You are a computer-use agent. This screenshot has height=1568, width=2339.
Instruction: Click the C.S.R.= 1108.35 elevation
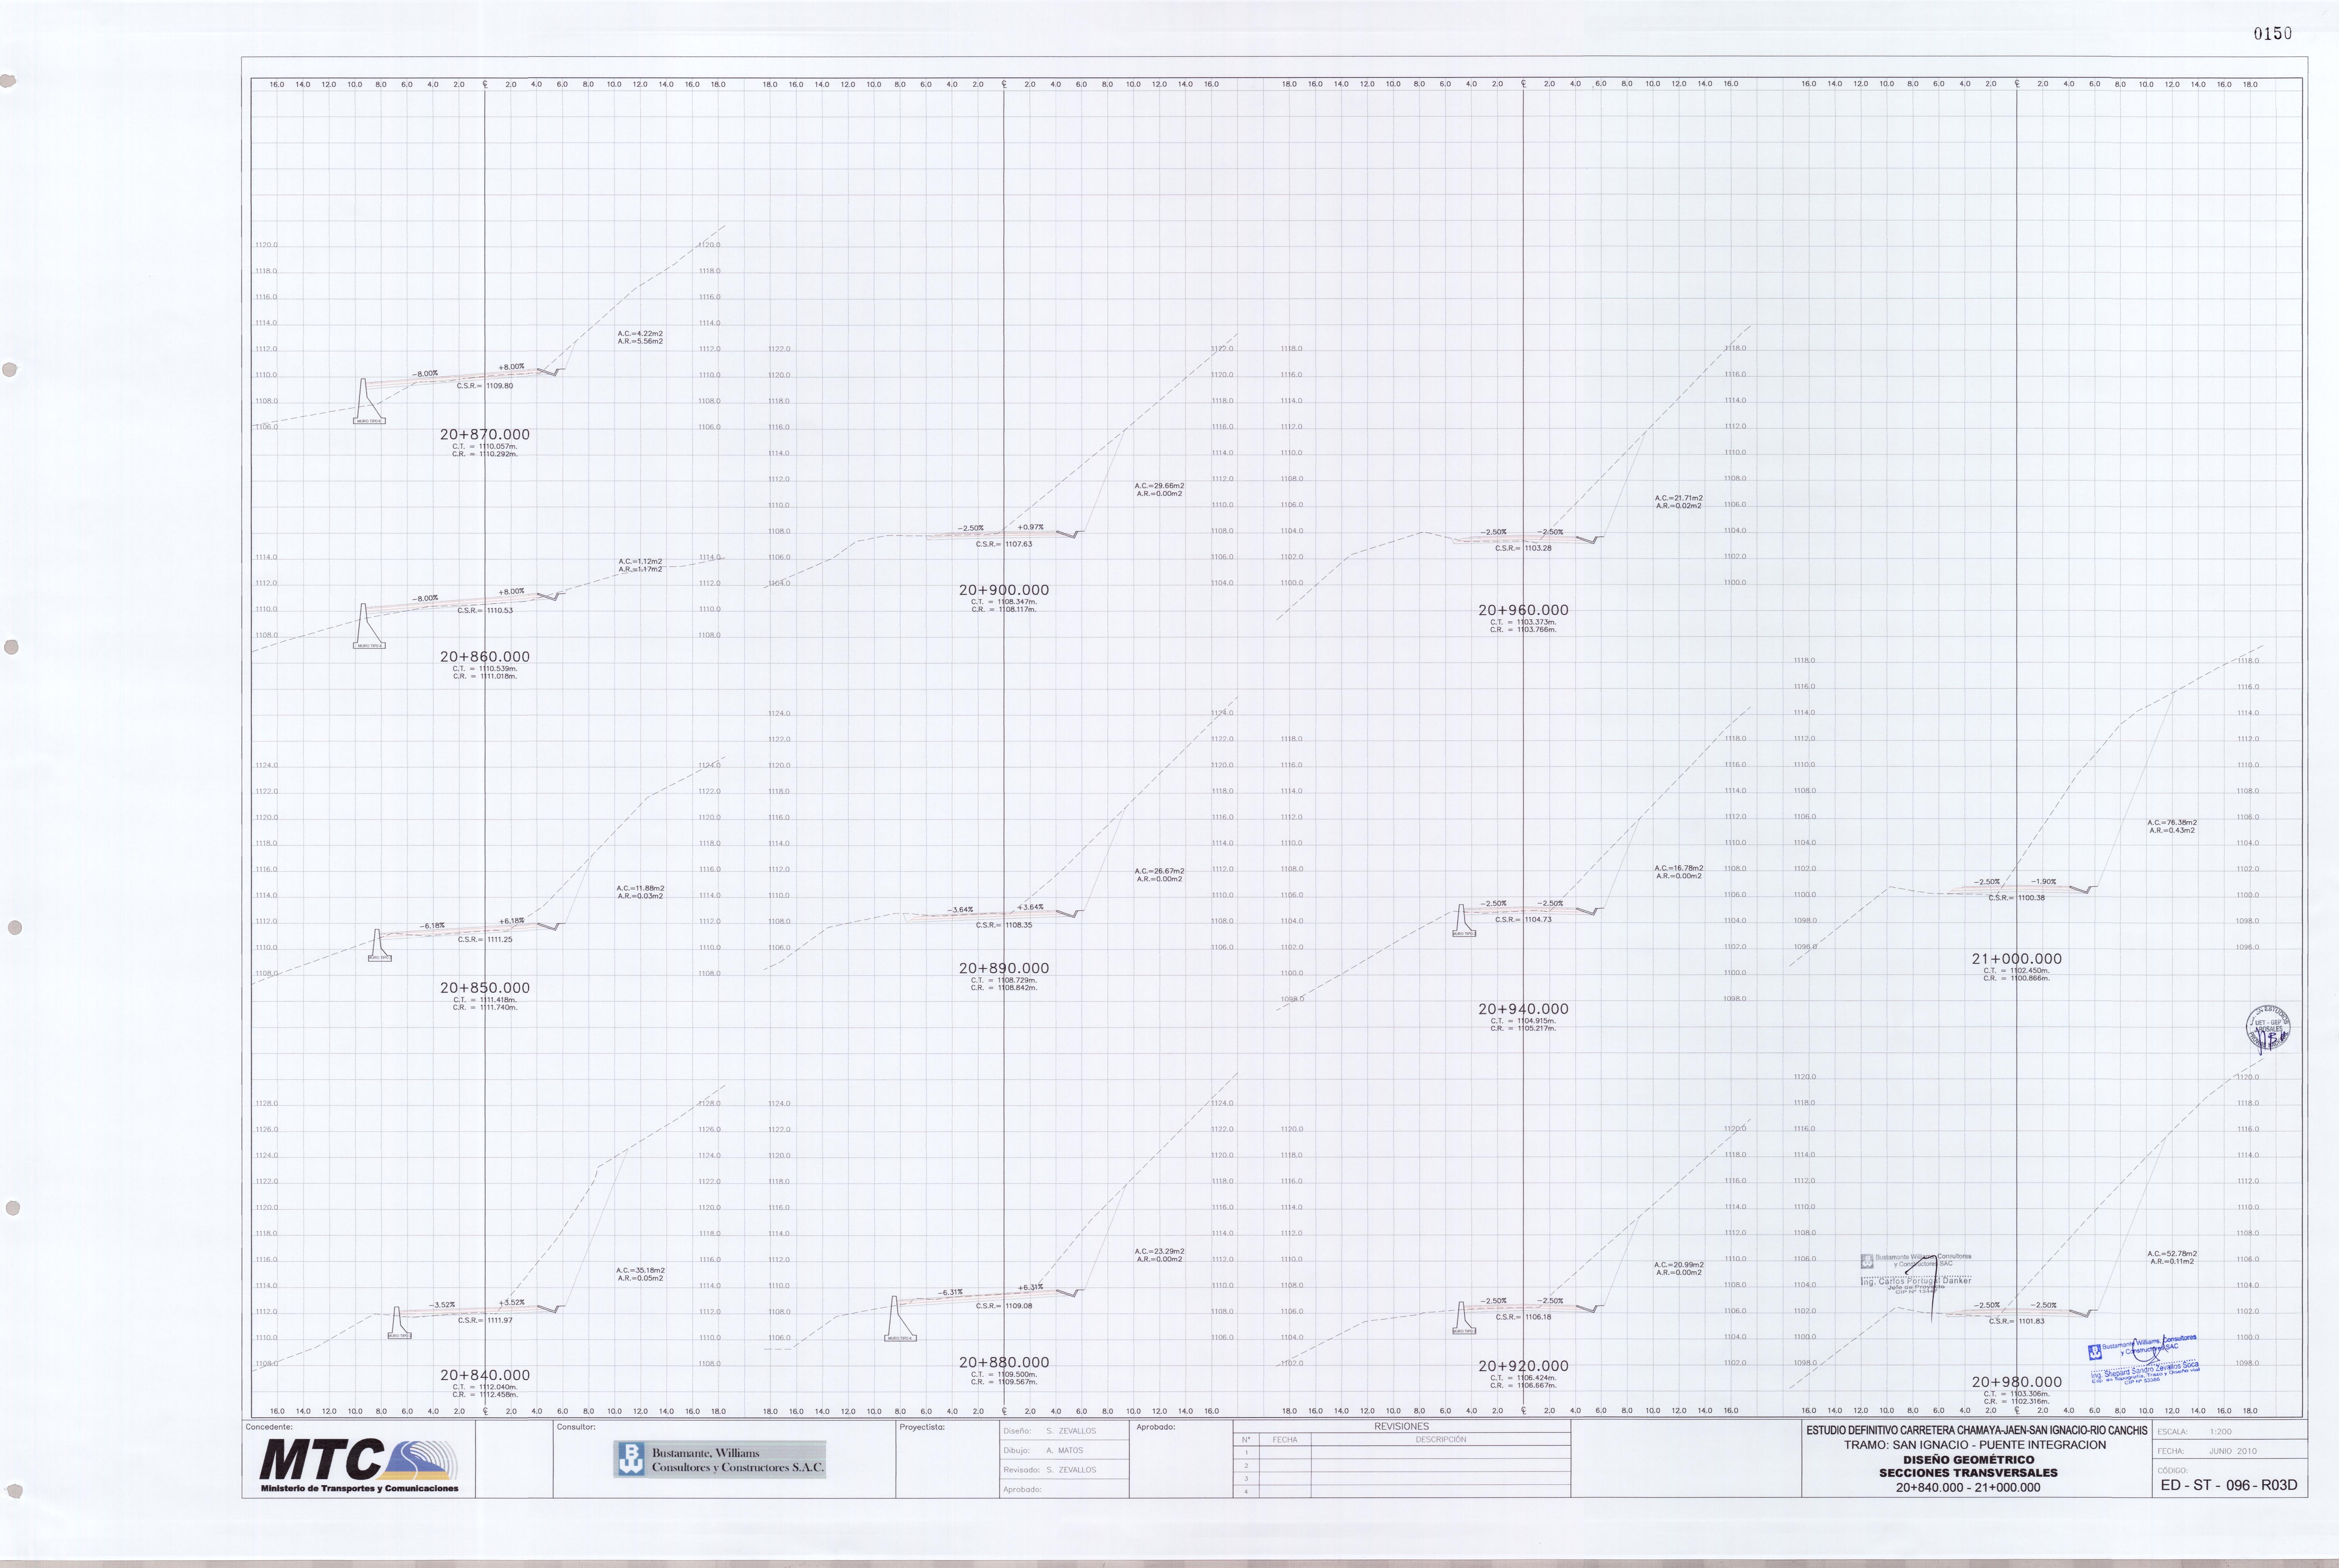click(1004, 926)
